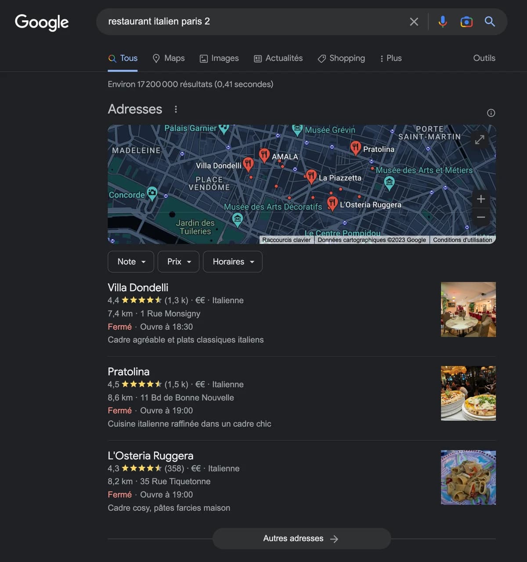527x562 pixels.
Task: Open the Horaires hours filter dropdown
Action: coord(233,262)
